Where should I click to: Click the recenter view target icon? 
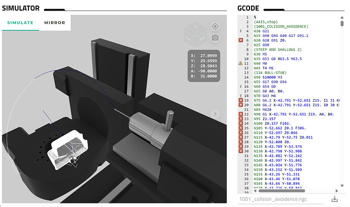215,26
